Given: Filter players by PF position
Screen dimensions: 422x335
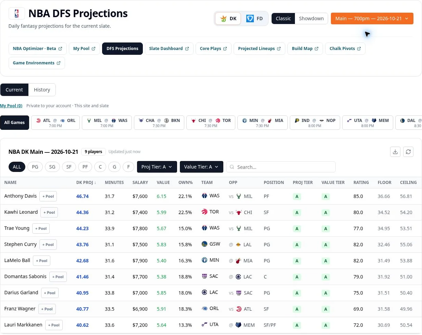Looking at the screenshot, I should tap(85, 167).
